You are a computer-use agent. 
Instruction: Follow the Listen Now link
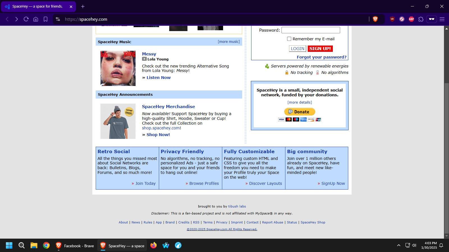(x=159, y=78)
